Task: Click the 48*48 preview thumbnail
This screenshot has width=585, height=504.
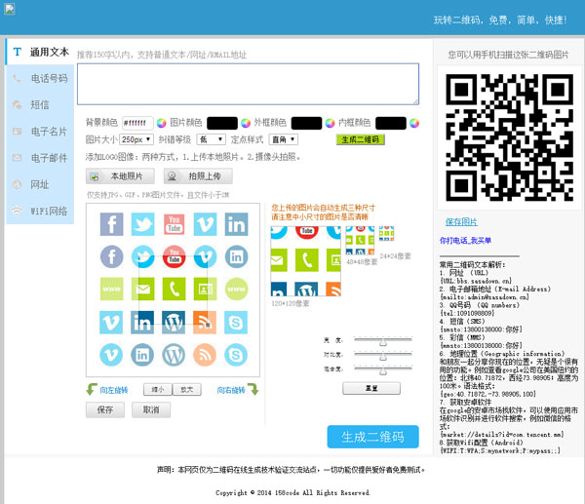Action: [x=360, y=240]
